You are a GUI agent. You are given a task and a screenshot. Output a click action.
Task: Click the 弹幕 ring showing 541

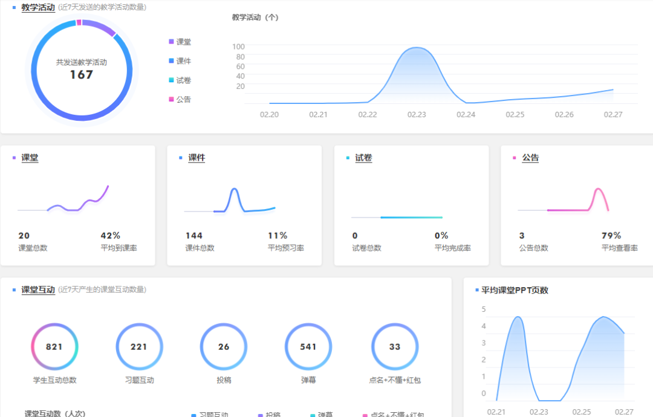[x=308, y=347]
